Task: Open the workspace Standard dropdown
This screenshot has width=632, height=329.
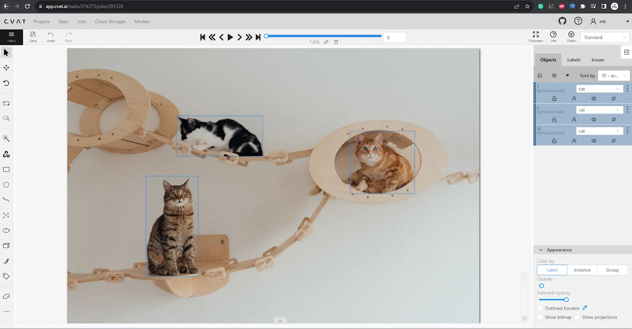Action: [604, 37]
